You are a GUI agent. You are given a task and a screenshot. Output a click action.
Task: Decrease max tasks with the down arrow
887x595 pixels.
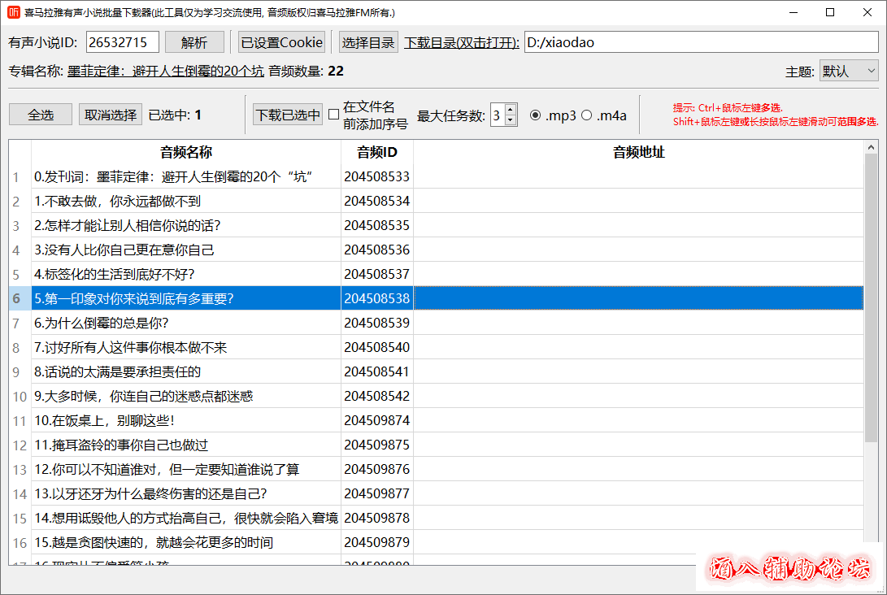pos(511,120)
